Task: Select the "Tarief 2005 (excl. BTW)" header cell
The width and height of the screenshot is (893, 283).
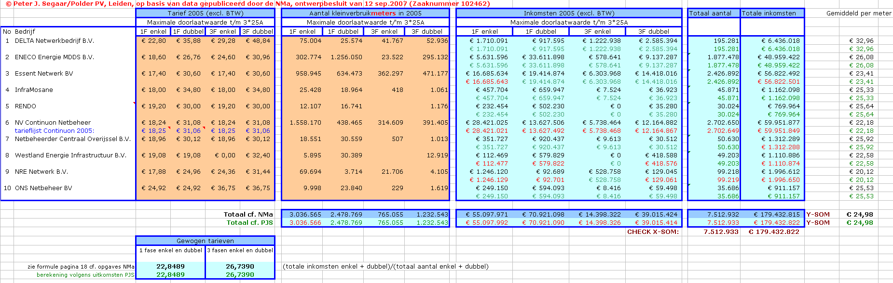Action: coord(205,13)
